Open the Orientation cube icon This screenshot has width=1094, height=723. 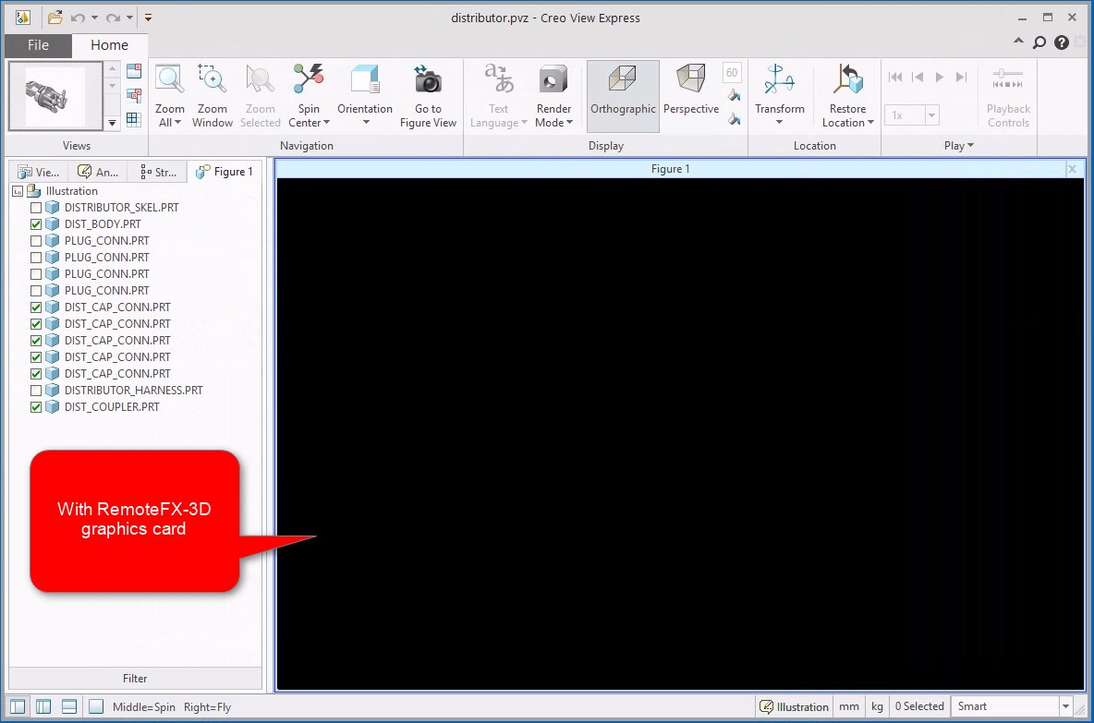[365, 80]
